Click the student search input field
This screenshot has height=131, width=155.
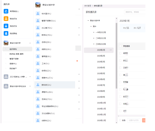135,12
